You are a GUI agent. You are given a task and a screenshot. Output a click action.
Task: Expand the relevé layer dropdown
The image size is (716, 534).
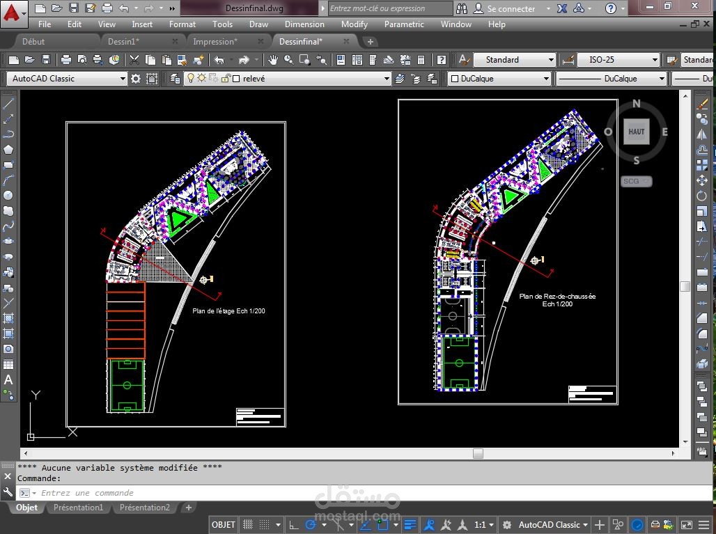click(387, 79)
